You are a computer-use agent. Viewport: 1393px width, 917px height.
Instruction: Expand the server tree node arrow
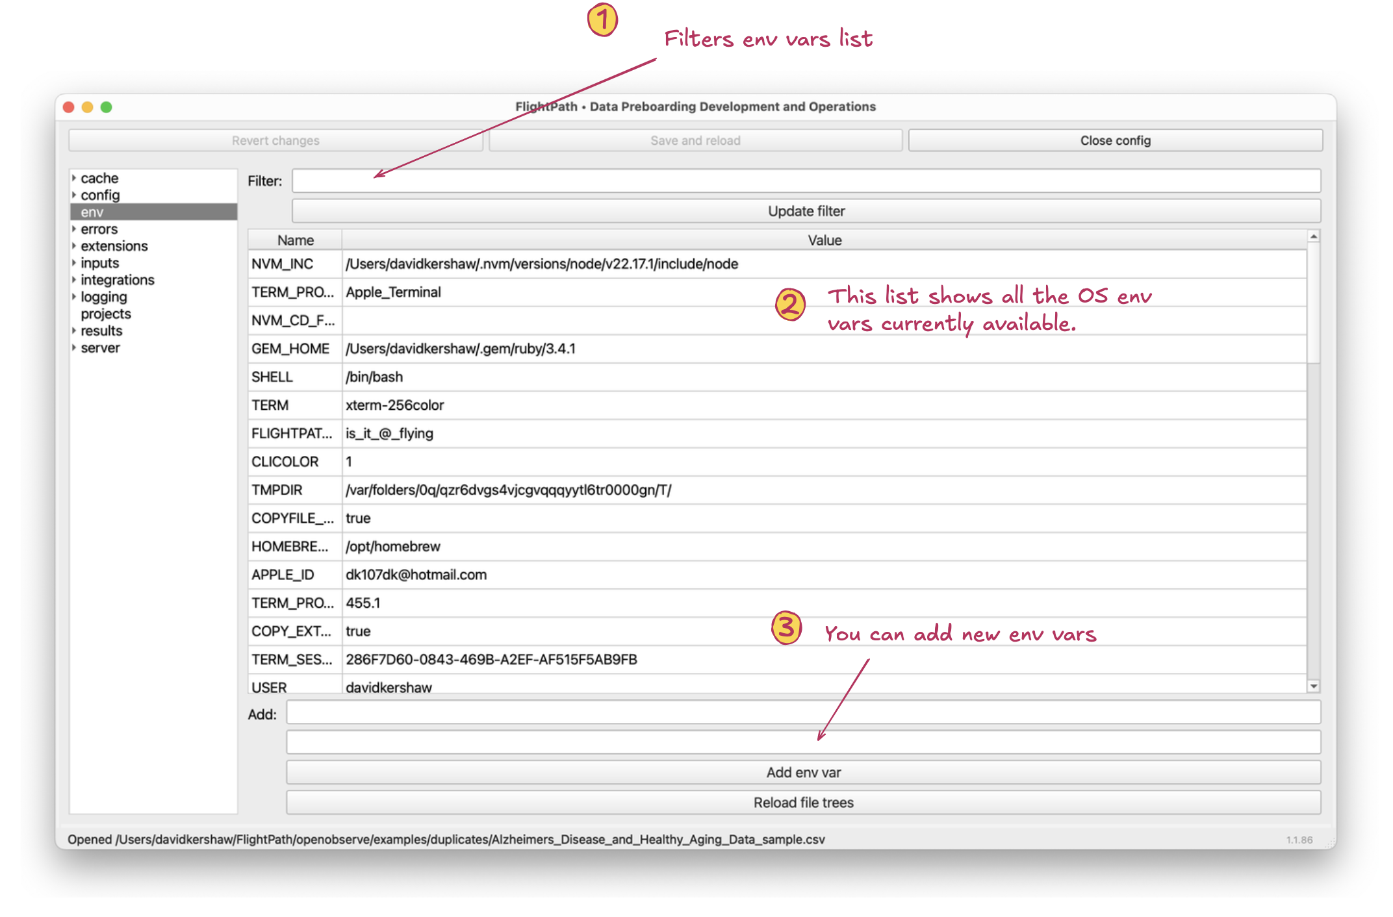tap(74, 347)
